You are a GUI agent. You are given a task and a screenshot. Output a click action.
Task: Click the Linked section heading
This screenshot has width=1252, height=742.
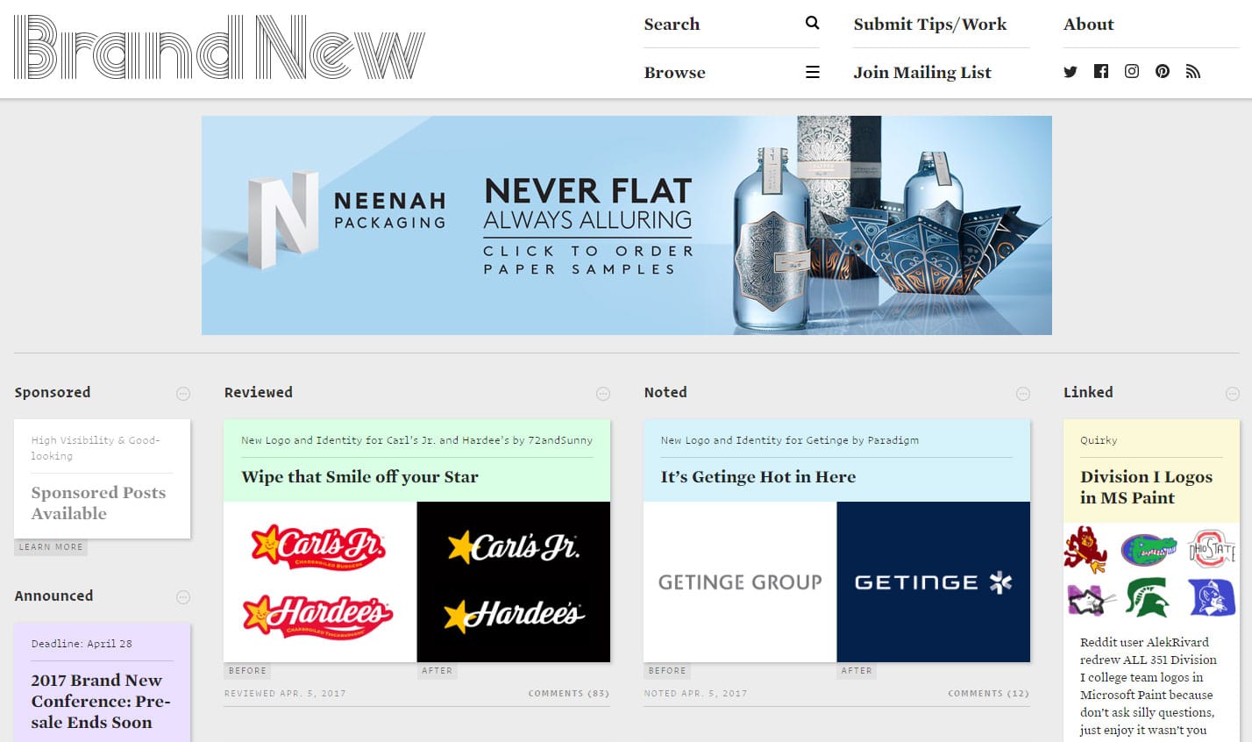point(1088,392)
